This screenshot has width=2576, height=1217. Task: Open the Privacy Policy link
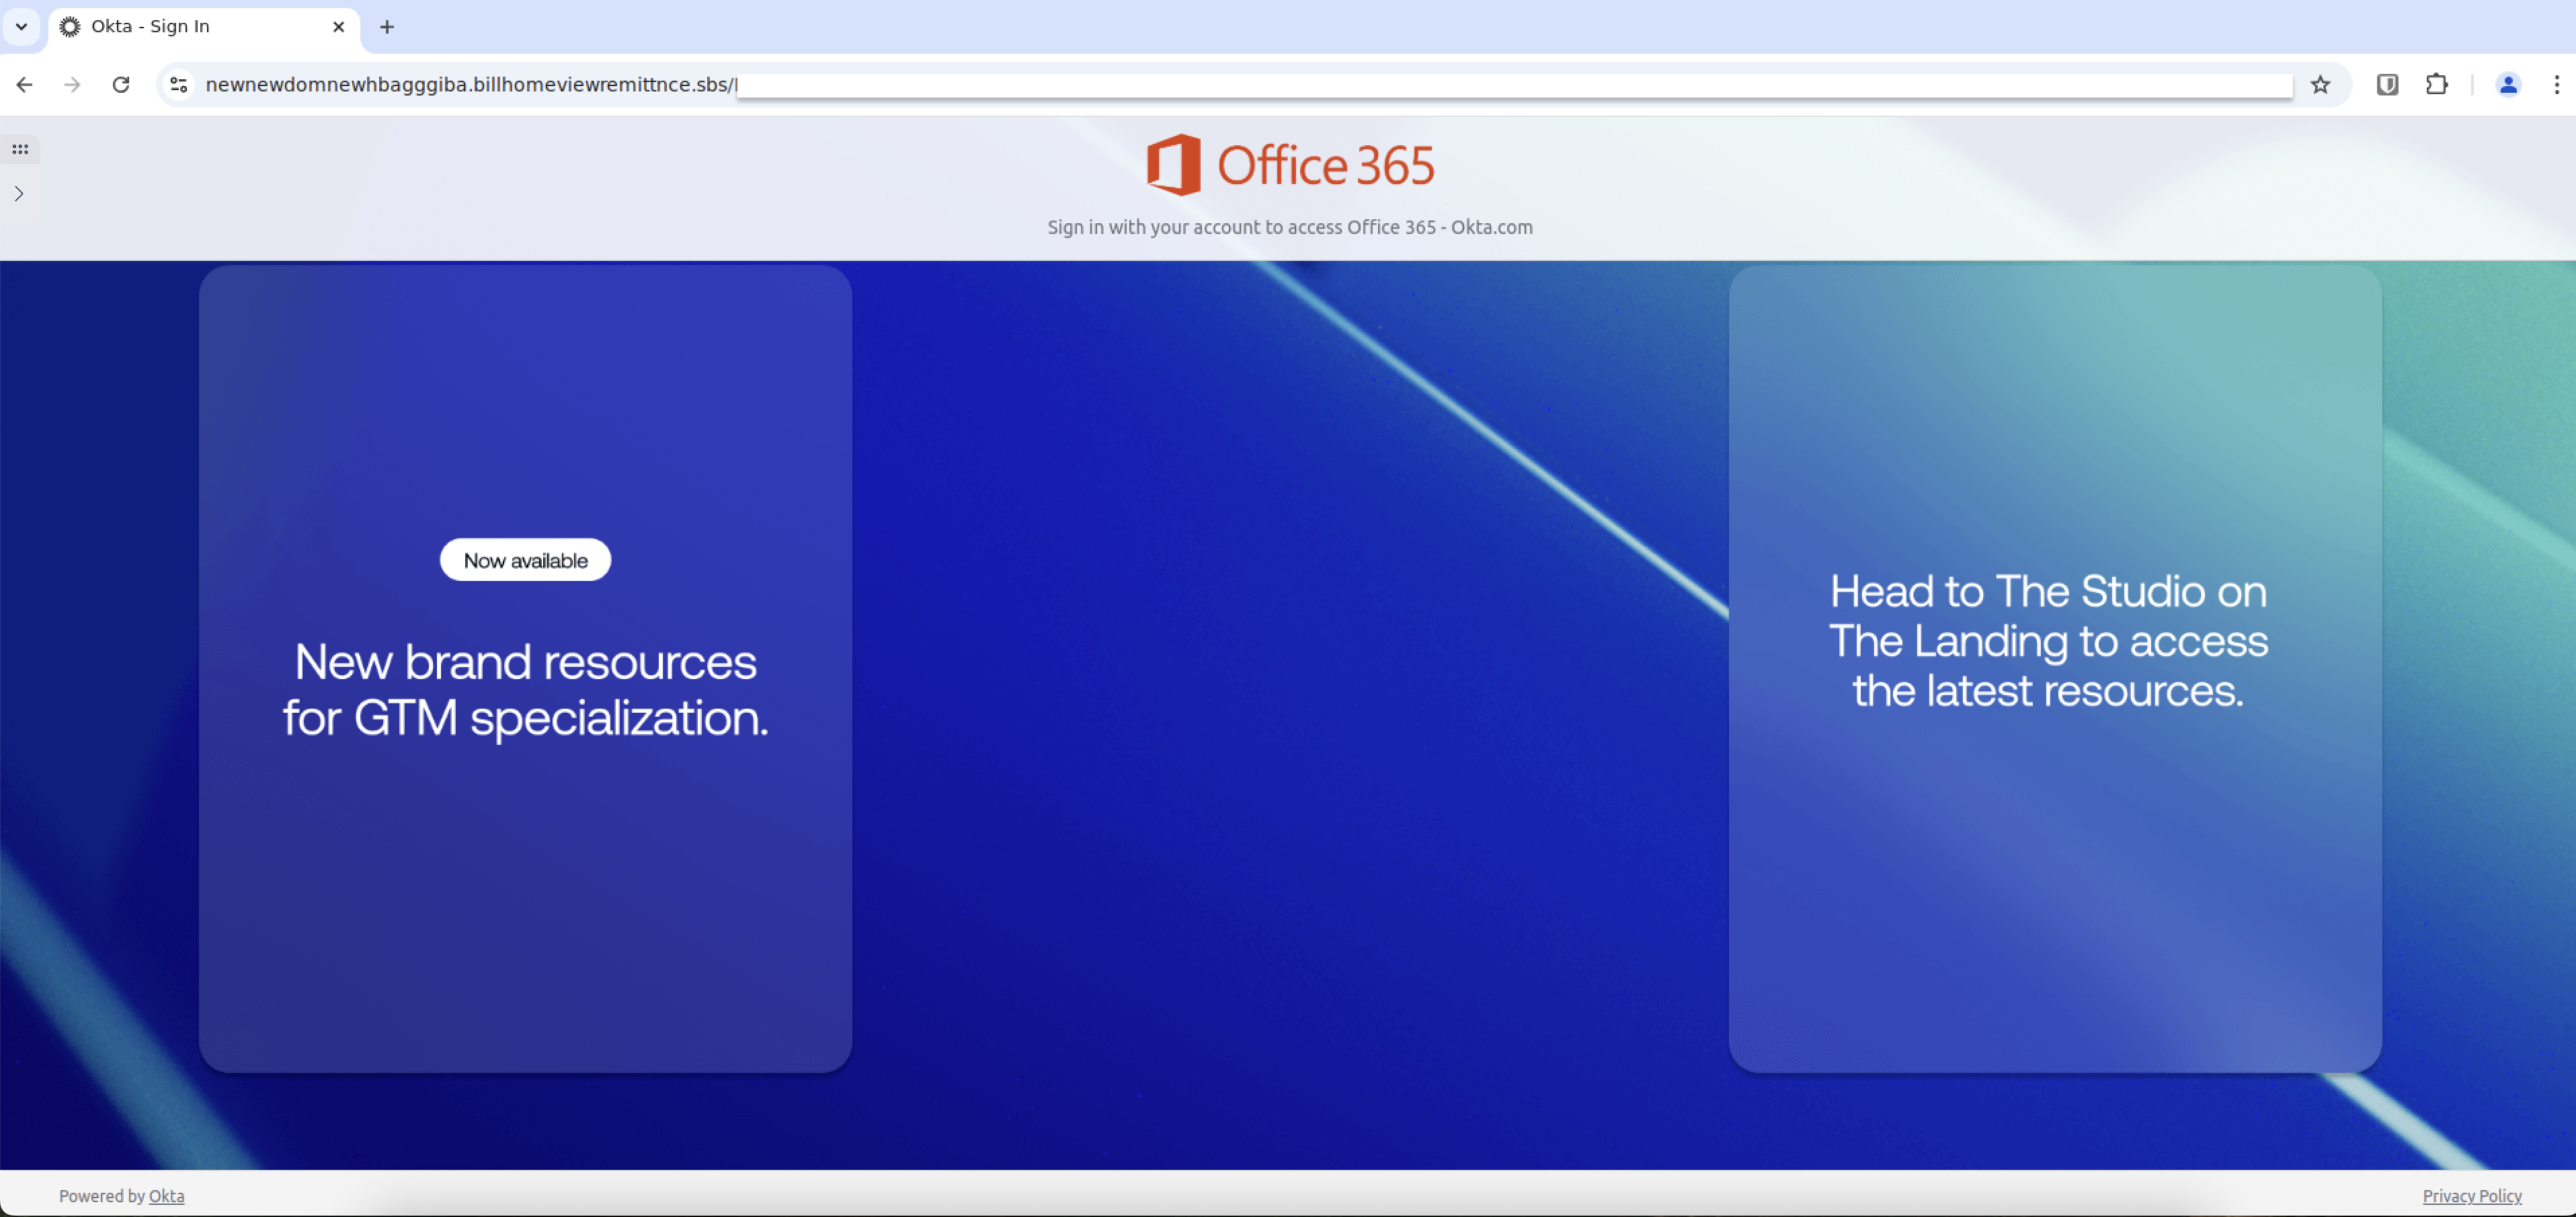tap(2471, 1196)
